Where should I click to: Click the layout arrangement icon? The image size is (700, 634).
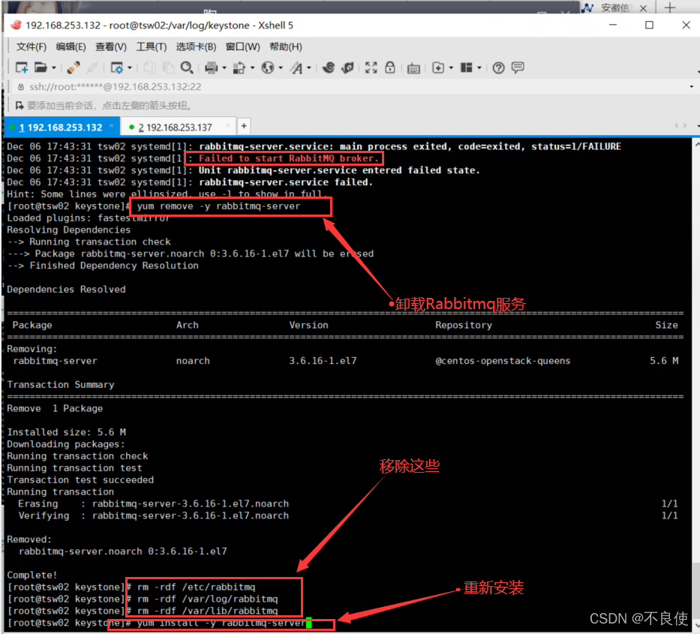[x=467, y=68]
